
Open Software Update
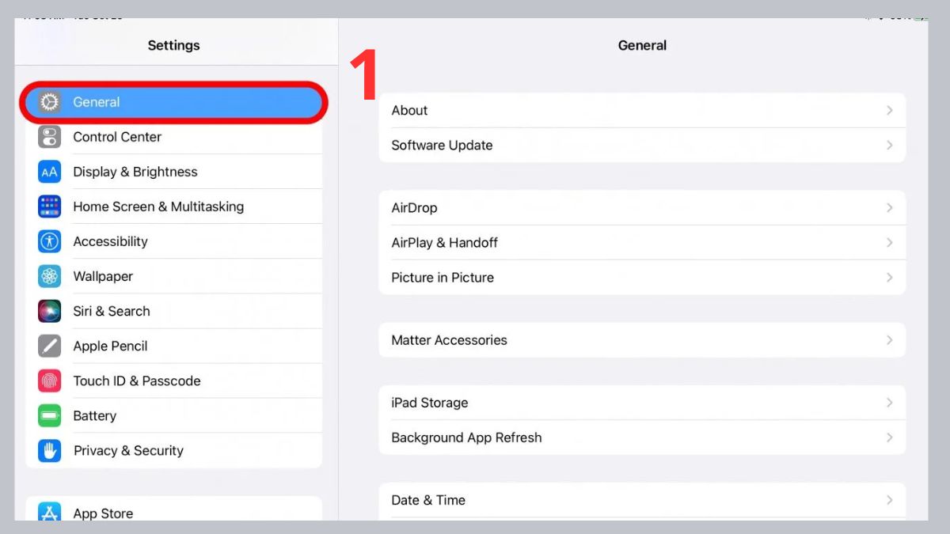(641, 145)
